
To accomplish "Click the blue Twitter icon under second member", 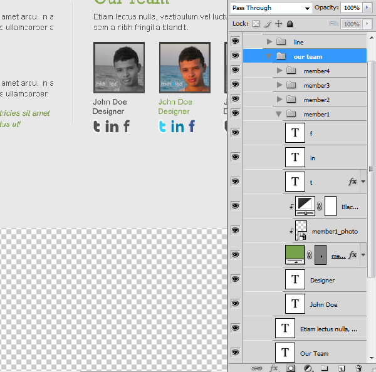I will point(162,127).
